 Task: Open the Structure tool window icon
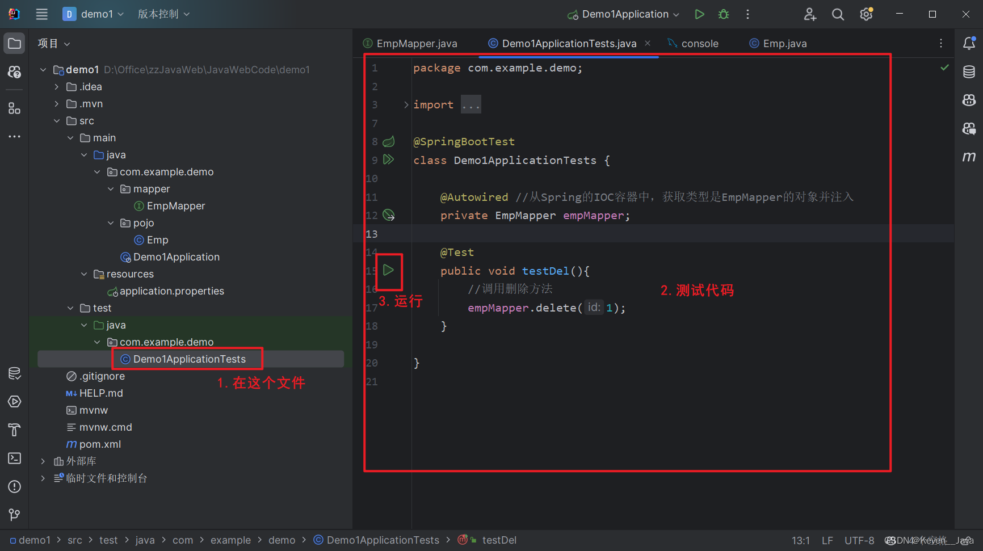coord(14,108)
